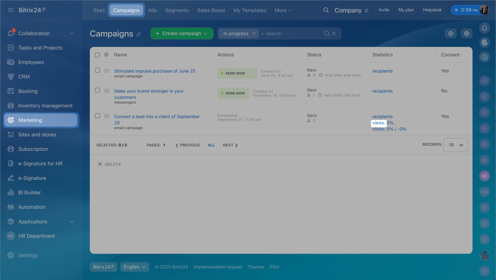Tick the Convert a lead campaign checkbox
This screenshot has height=280, width=496.
tap(98, 116)
